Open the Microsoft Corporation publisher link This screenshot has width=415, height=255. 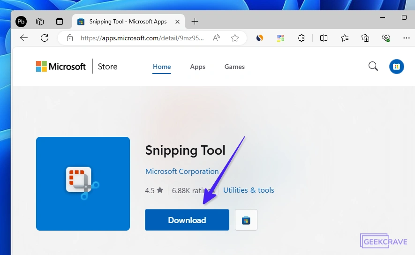click(x=182, y=172)
